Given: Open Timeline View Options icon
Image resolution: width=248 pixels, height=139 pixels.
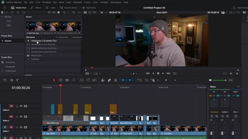Looking at the screenshot, I should [5, 80].
